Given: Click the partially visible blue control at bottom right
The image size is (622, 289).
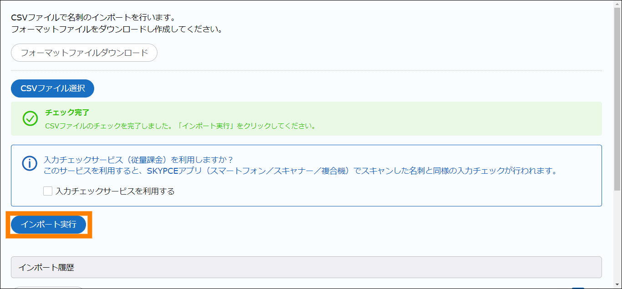Looking at the screenshot, I should click(578, 287).
